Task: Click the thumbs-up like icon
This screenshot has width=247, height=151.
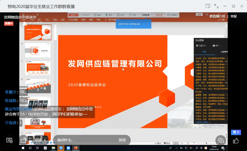Action: [236, 140]
